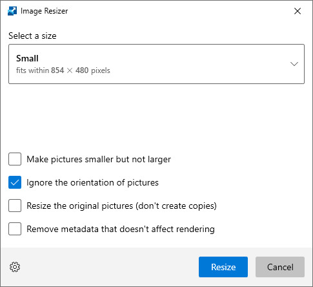Click the Image Resizer title text

tap(44, 11)
